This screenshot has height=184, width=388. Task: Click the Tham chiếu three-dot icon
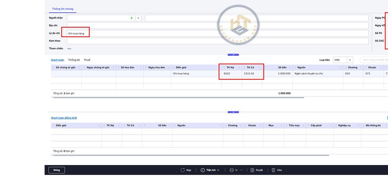(69, 49)
